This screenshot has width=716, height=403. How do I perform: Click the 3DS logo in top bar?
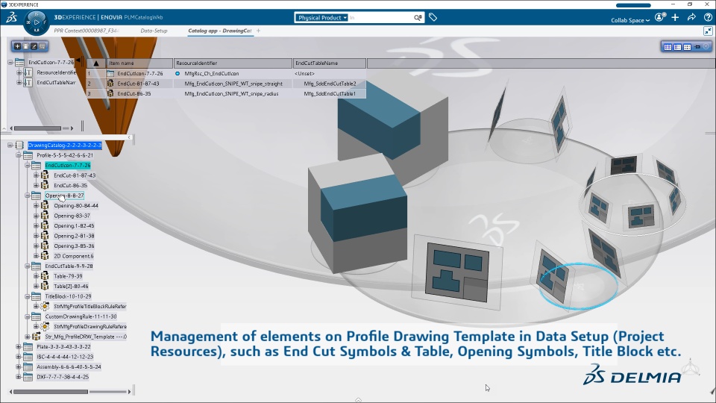[x=11, y=17]
